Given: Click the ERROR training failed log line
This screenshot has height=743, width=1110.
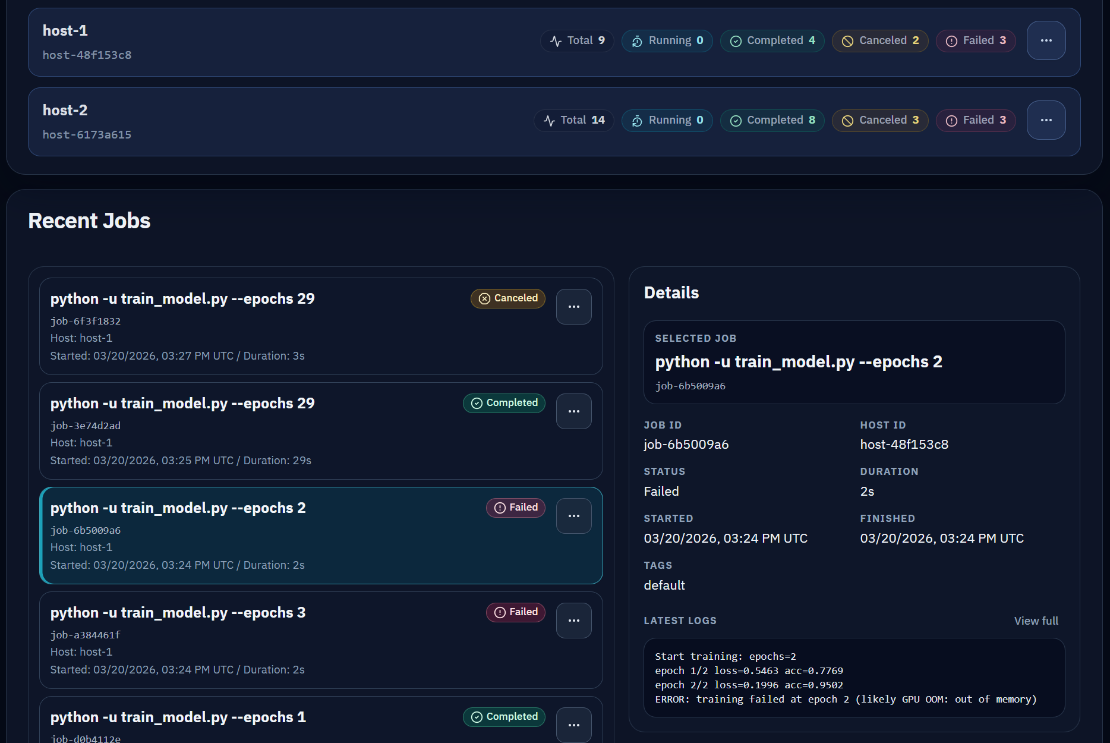Looking at the screenshot, I should click(x=846, y=700).
